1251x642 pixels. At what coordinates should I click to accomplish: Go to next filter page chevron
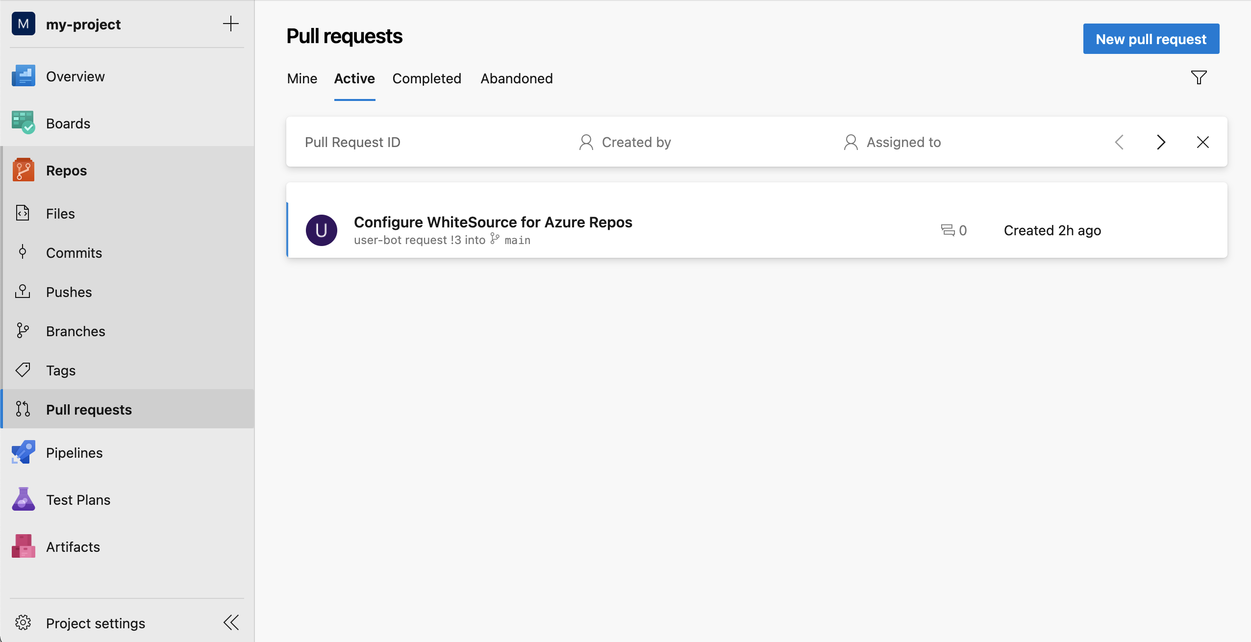pos(1161,142)
